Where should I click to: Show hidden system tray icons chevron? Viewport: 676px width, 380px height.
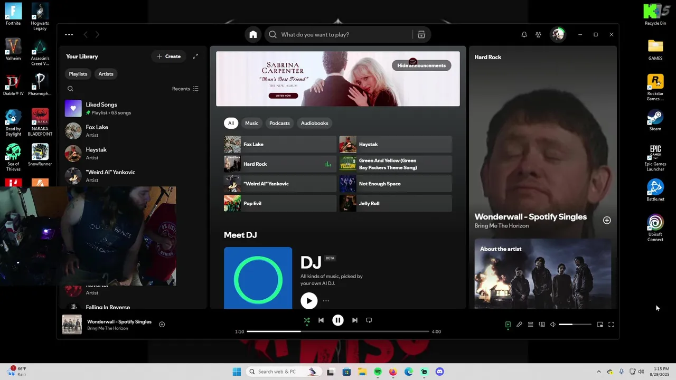pyautogui.click(x=598, y=372)
